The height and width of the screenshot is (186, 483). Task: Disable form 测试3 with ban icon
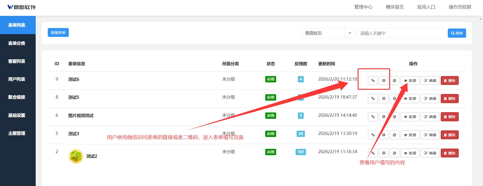394,135
